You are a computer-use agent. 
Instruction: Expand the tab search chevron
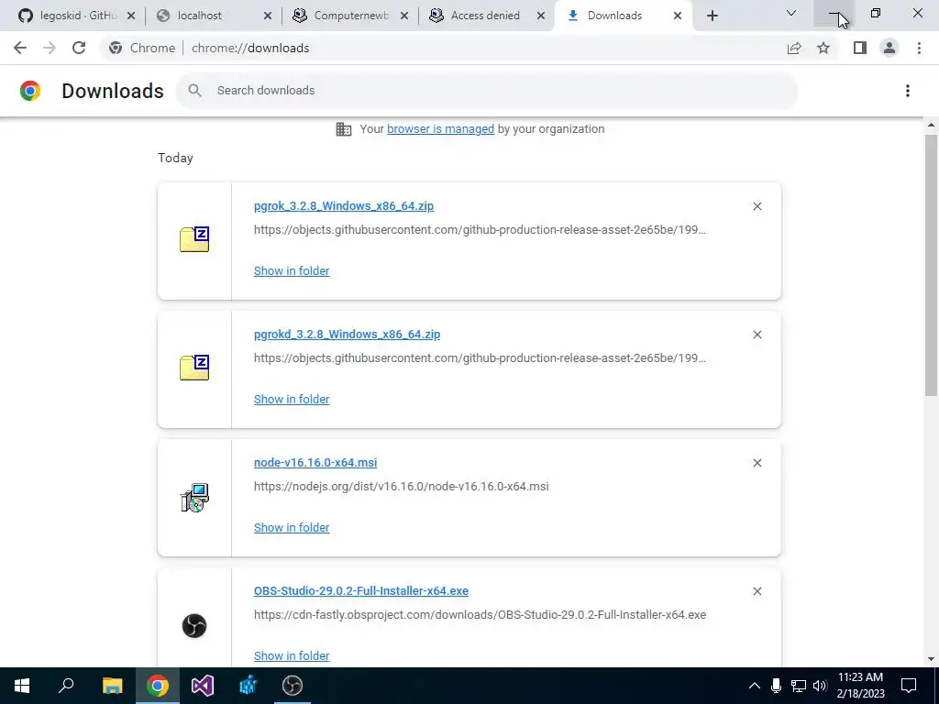(x=791, y=13)
